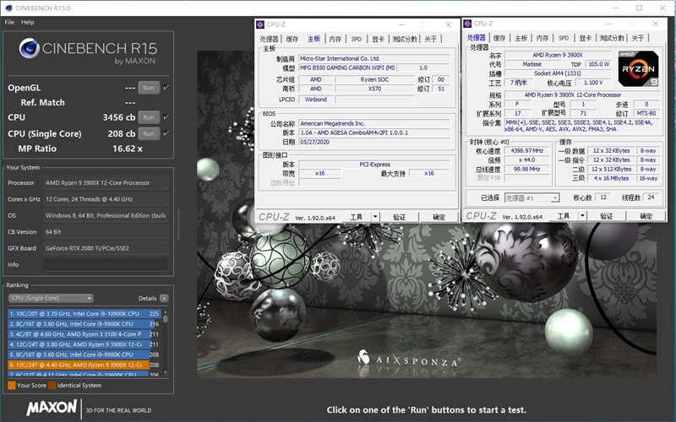Click the Cinebench R15 logo sphere icon
The width and height of the screenshot is (676, 422).
pyautogui.click(x=30, y=48)
